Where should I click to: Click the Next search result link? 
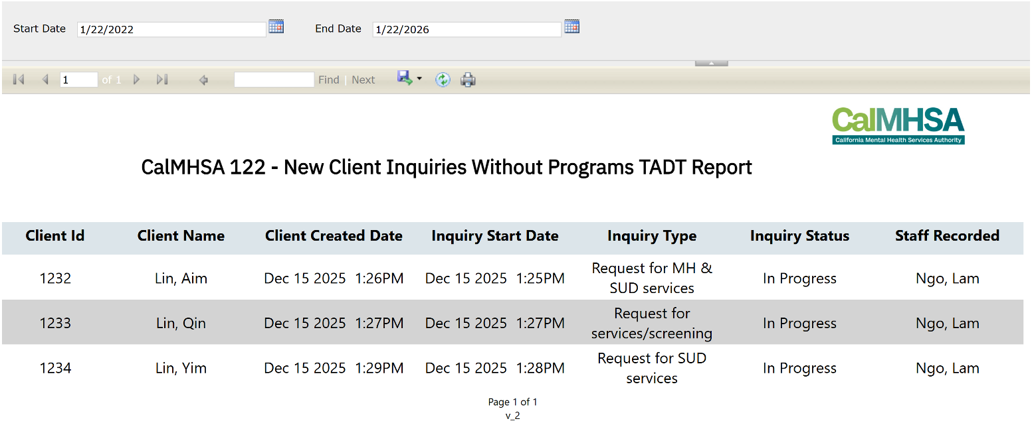click(x=363, y=80)
